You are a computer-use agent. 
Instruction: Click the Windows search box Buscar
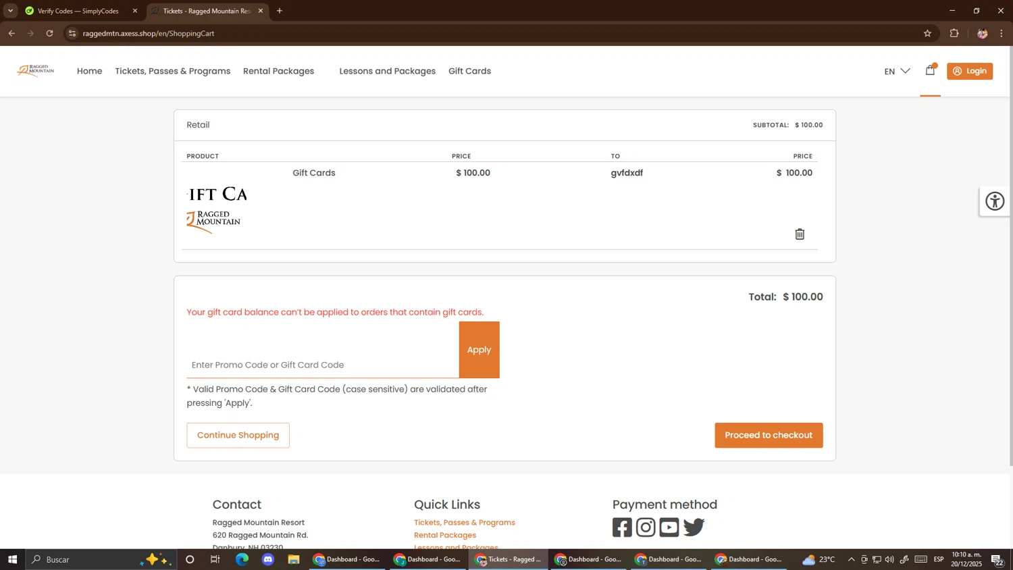[x=101, y=559]
